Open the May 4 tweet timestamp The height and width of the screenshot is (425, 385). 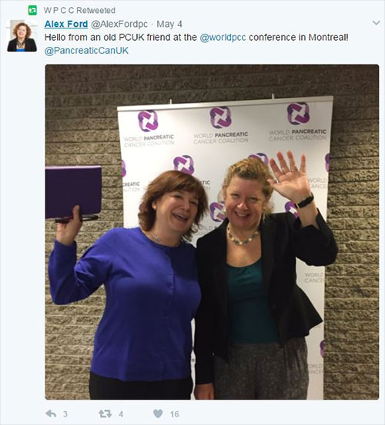pos(169,24)
